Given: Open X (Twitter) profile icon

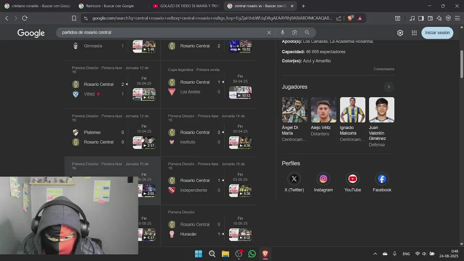Looking at the screenshot, I should coord(294,179).
